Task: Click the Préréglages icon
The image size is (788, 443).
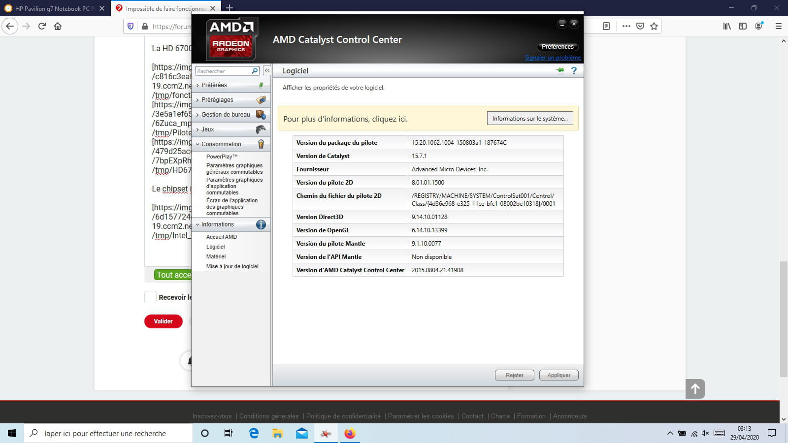Action: pos(261,100)
